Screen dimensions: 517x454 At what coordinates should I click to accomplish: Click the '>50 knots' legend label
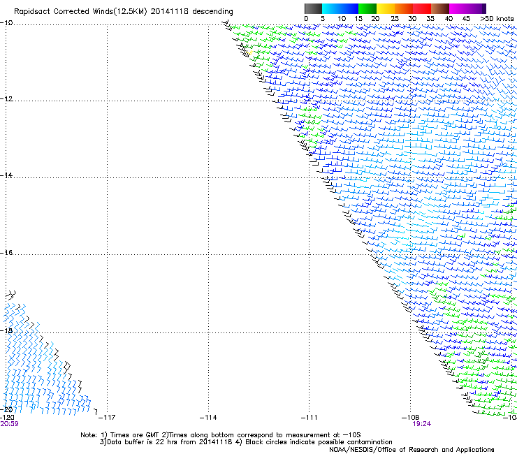(x=497, y=19)
